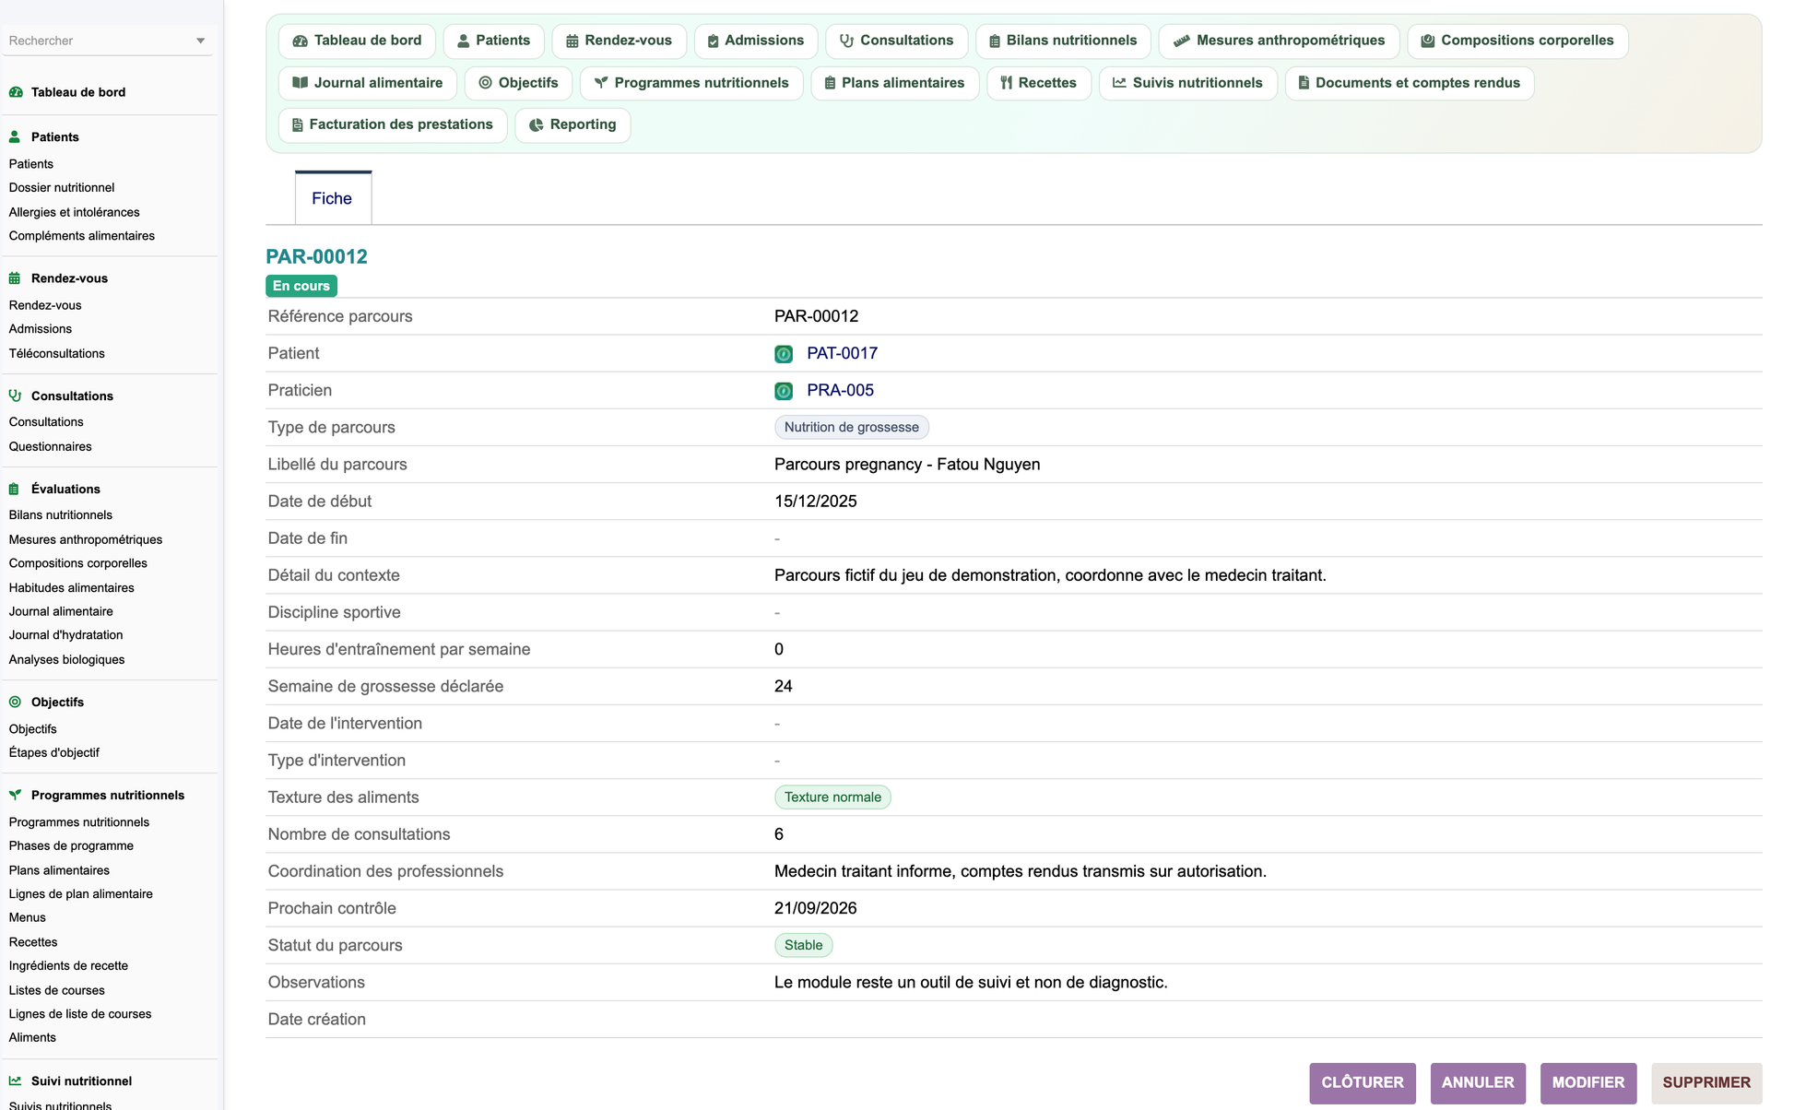Click document icon in Documents et comptes rendus
This screenshot has height=1110, width=1794.
pyautogui.click(x=1304, y=83)
